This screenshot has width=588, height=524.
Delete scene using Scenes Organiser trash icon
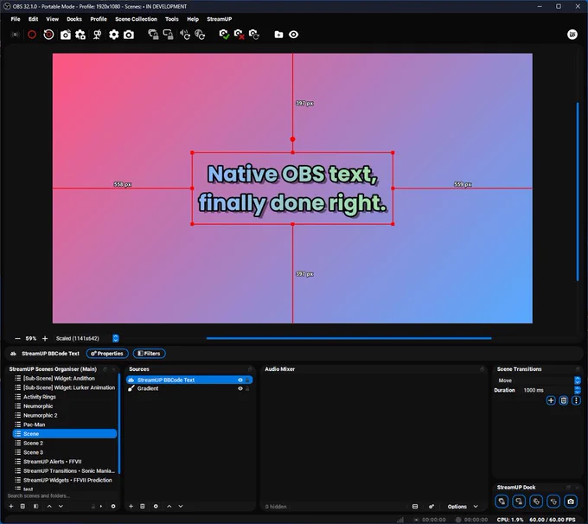tap(22, 506)
